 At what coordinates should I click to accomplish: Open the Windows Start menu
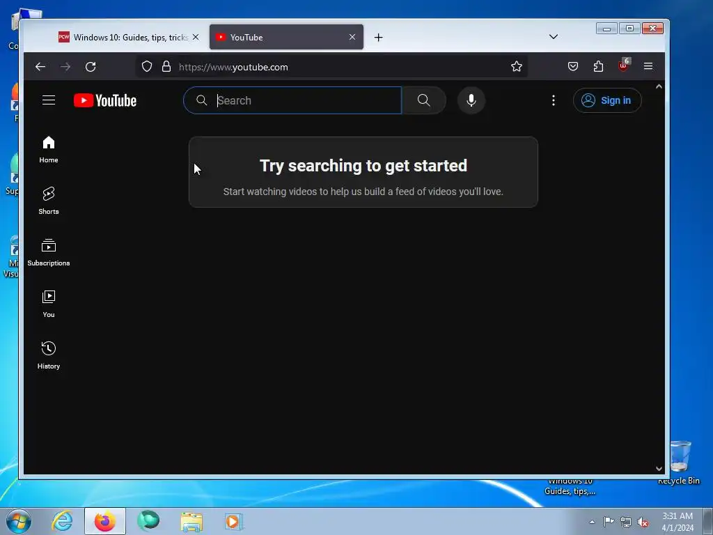click(x=19, y=521)
